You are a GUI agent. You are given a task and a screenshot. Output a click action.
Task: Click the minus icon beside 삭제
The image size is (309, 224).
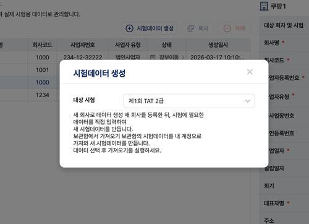pyautogui.click(x=227, y=28)
